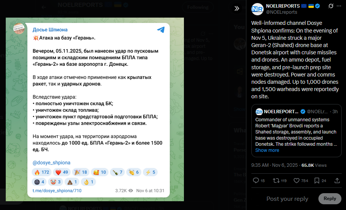
Task: Click the 9:35 AM · Nov 6, 2025 timestamp
Action: point(274,165)
